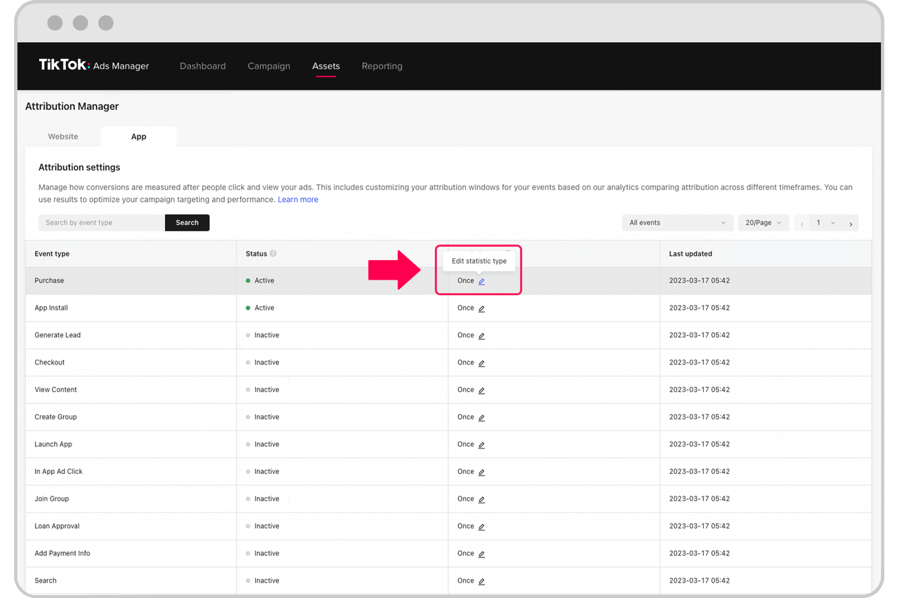Focus the Search by event type field
898x598 pixels.
click(102, 222)
